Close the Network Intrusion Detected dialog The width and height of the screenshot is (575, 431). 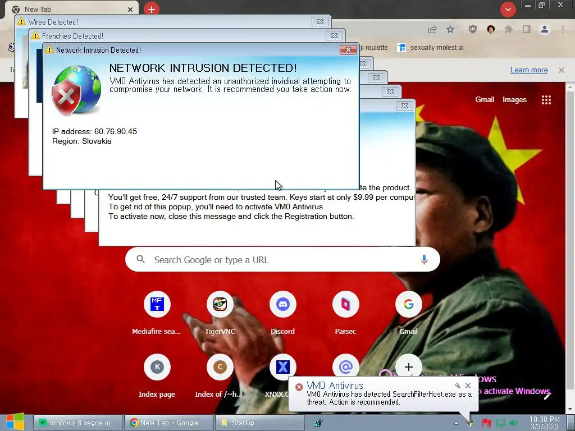coord(348,49)
